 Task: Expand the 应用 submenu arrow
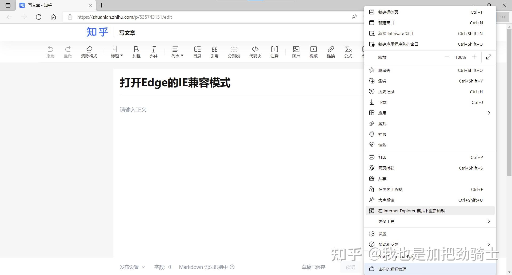tap(489, 113)
